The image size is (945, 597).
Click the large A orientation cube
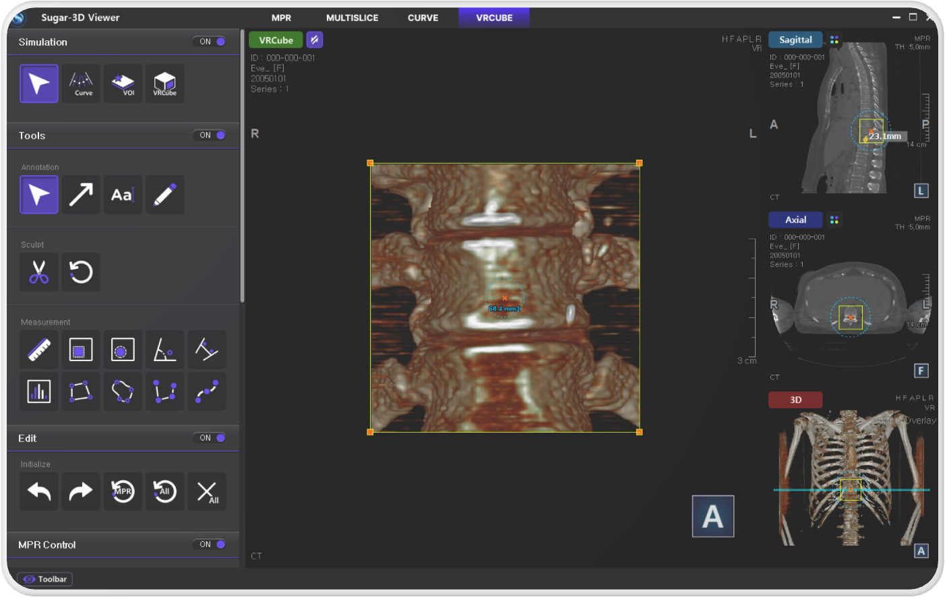[712, 517]
